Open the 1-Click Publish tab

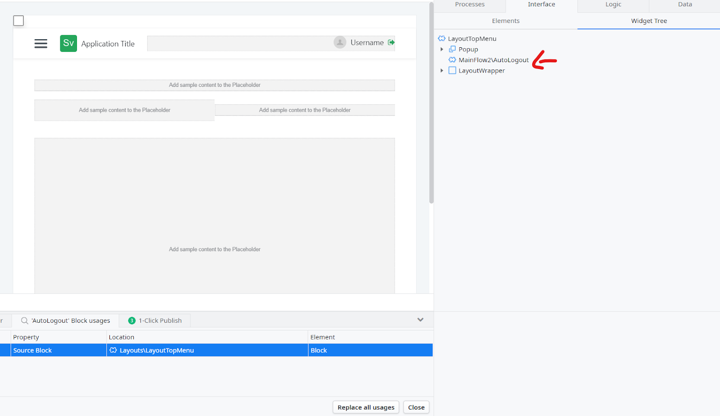tap(155, 321)
